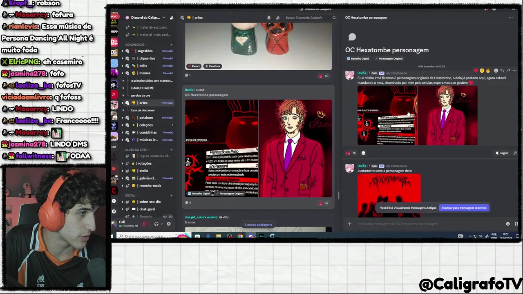This screenshot has height=294, width=523.
Task: Click the Escultura tag on sculpture post
Action: [212, 66]
